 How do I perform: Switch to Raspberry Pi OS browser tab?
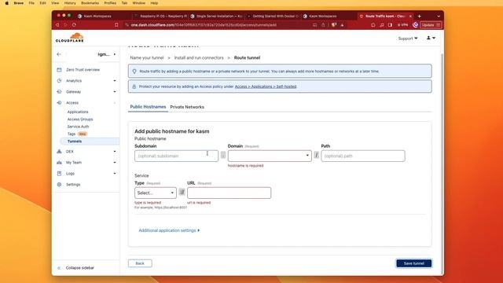click(160, 16)
